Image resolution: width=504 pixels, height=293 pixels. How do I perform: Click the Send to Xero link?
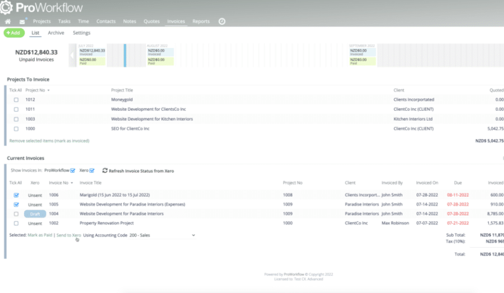coord(69,235)
